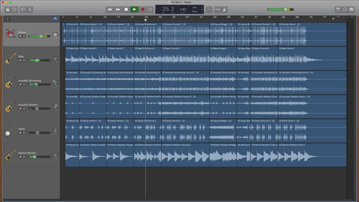Open the Media Browser
Image resolution: width=359 pixels, height=202 pixels.
pos(352,10)
